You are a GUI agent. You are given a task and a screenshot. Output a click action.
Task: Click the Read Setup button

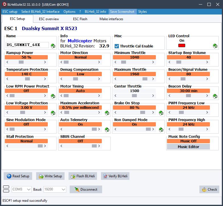[x=18, y=176]
